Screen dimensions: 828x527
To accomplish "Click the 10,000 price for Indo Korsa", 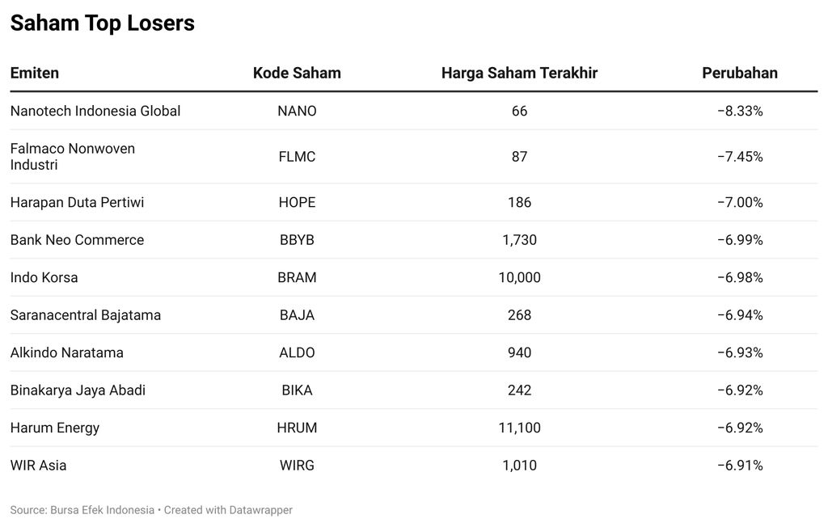I will pos(519,277).
